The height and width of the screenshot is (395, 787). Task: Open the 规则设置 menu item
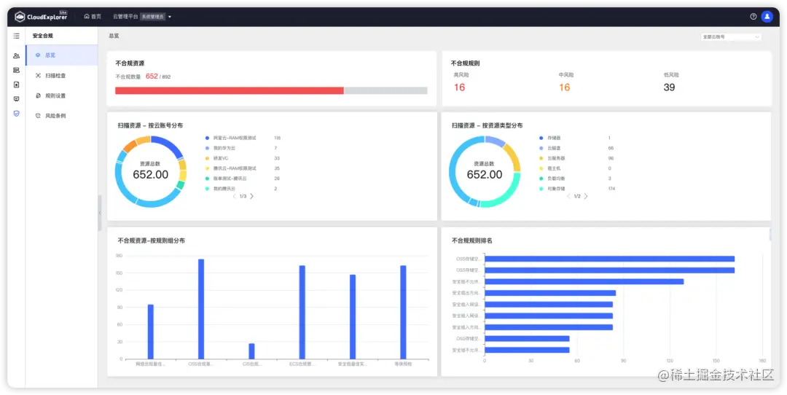pos(62,95)
